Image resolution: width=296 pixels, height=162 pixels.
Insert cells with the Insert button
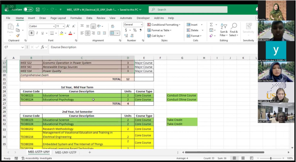coord(192,24)
